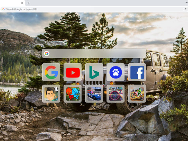
Task: Open the blue paw print shortcut
Action: coord(115,72)
